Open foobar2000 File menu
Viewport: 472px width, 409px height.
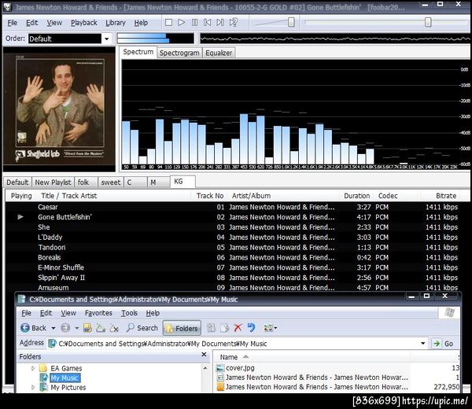click(13, 23)
